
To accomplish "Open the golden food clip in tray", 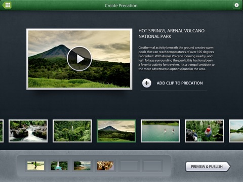I will click(x=105, y=166).
